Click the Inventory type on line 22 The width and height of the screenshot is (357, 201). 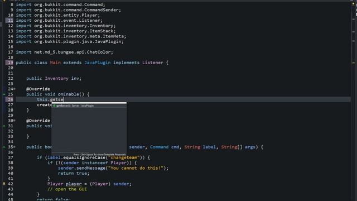56,78
